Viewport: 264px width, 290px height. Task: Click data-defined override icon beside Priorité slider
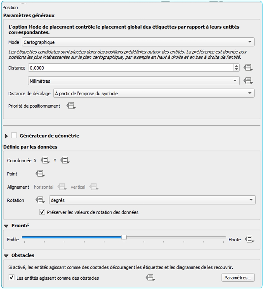click(x=250, y=239)
